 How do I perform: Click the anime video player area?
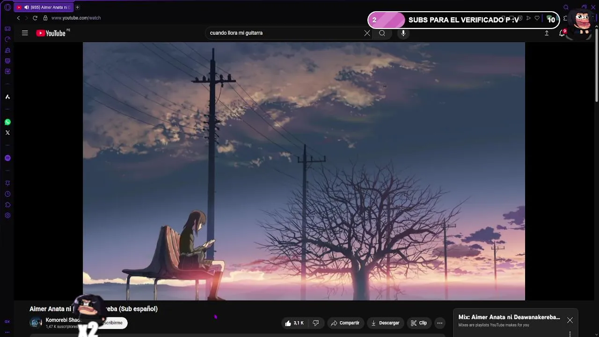click(x=304, y=171)
